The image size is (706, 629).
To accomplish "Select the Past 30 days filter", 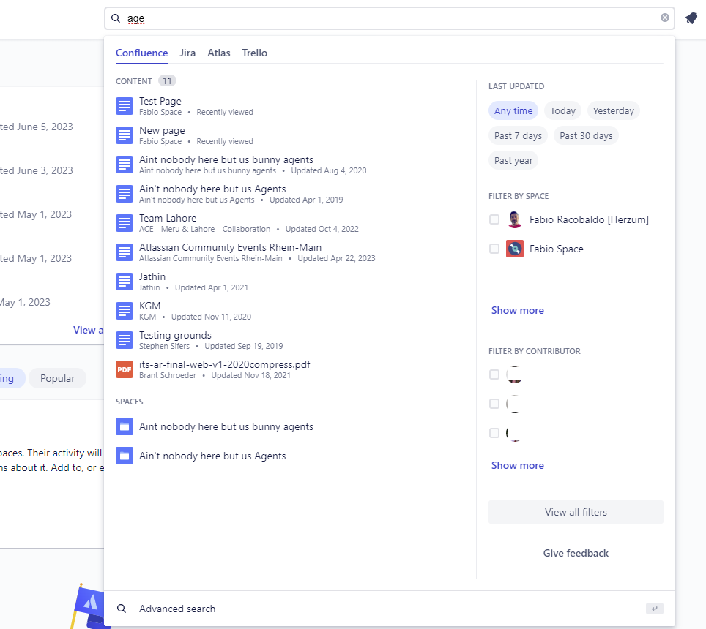I will click(x=586, y=136).
